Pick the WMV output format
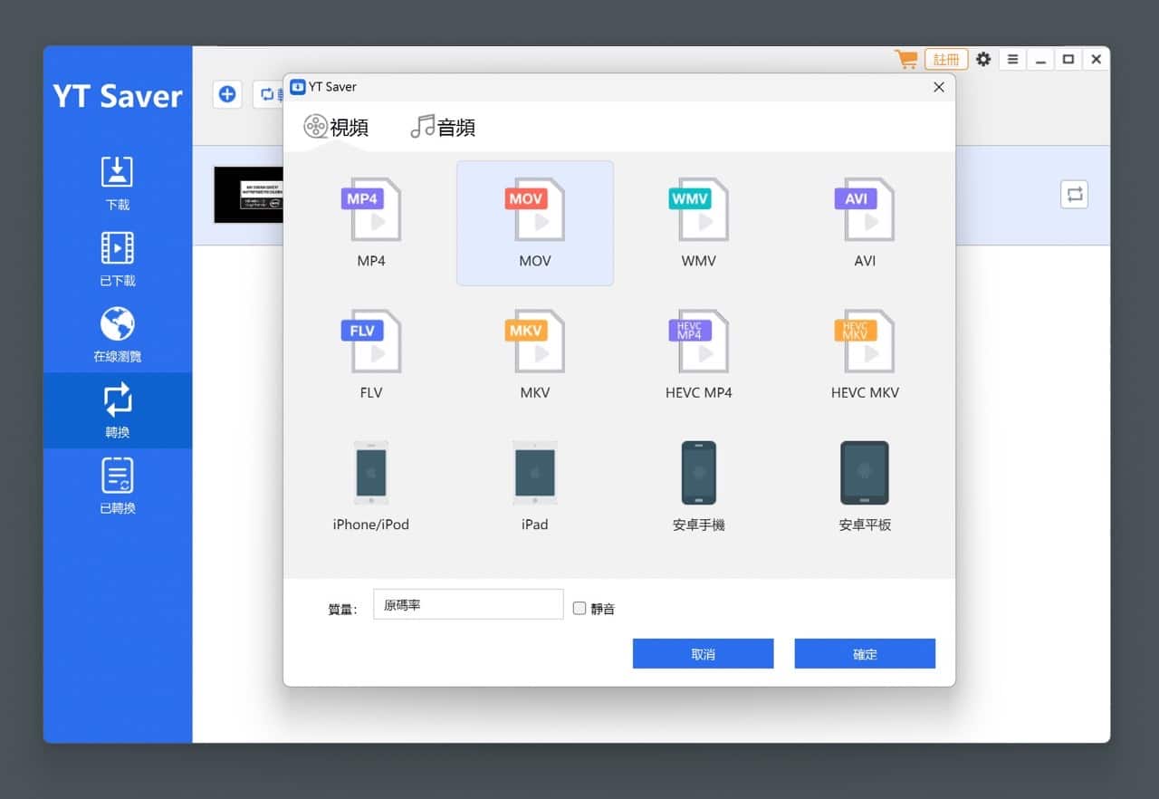 [x=699, y=210]
